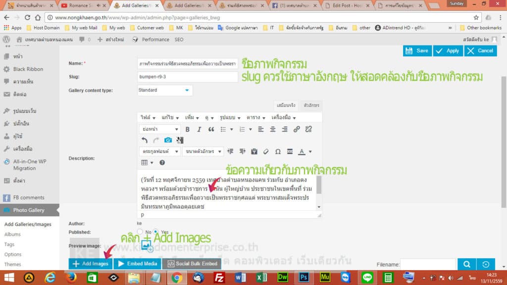Toggle bold formatting in the description editor

coord(188,129)
